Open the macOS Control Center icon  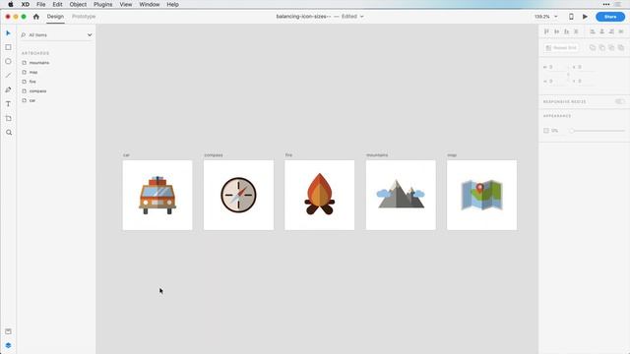click(618, 4)
